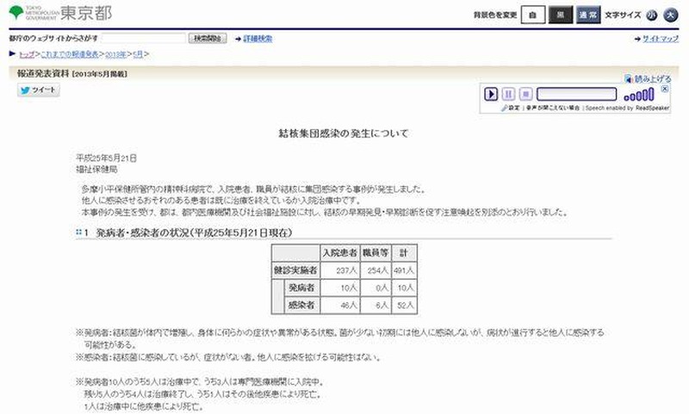This screenshot has width=689, height=414.
Task: Stop the ReadSpeaker audio player
Action: coord(525,94)
